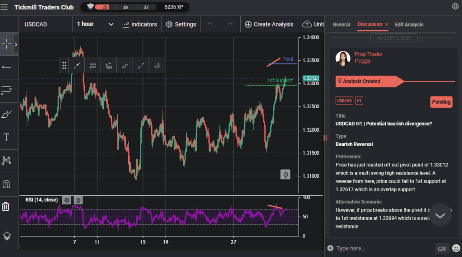Choose the arrow line tool in floating toolbar
This screenshot has width=462, height=257.
coord(157,66)
